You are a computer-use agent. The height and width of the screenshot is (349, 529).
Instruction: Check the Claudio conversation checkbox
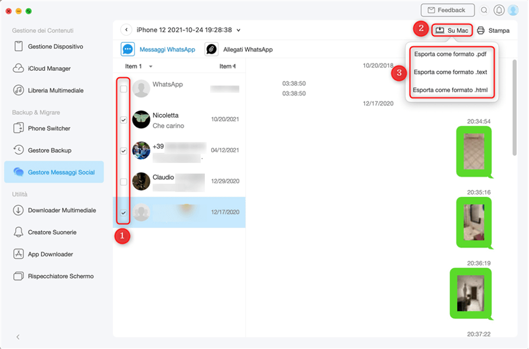pyautogui.click(x=123, y=182)
